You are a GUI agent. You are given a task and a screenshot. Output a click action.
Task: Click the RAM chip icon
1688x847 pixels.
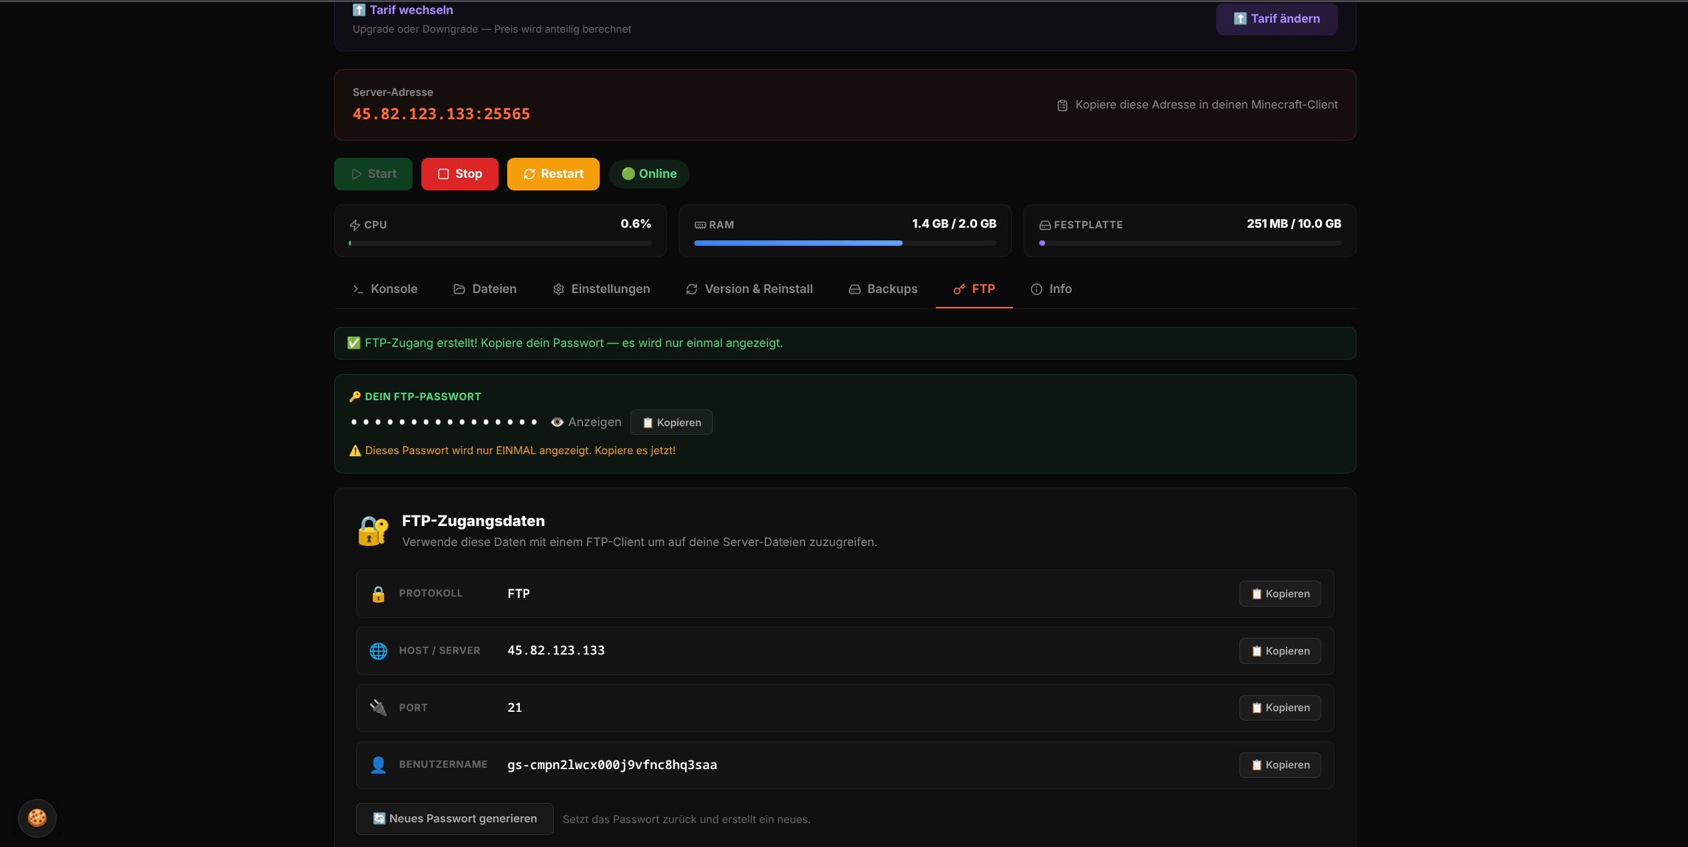tap(700, 225)
